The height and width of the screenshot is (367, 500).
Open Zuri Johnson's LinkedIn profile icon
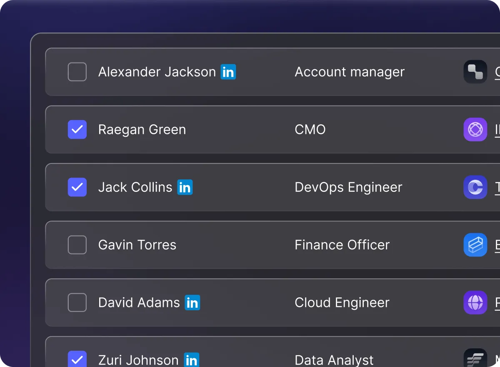[192, 359]
